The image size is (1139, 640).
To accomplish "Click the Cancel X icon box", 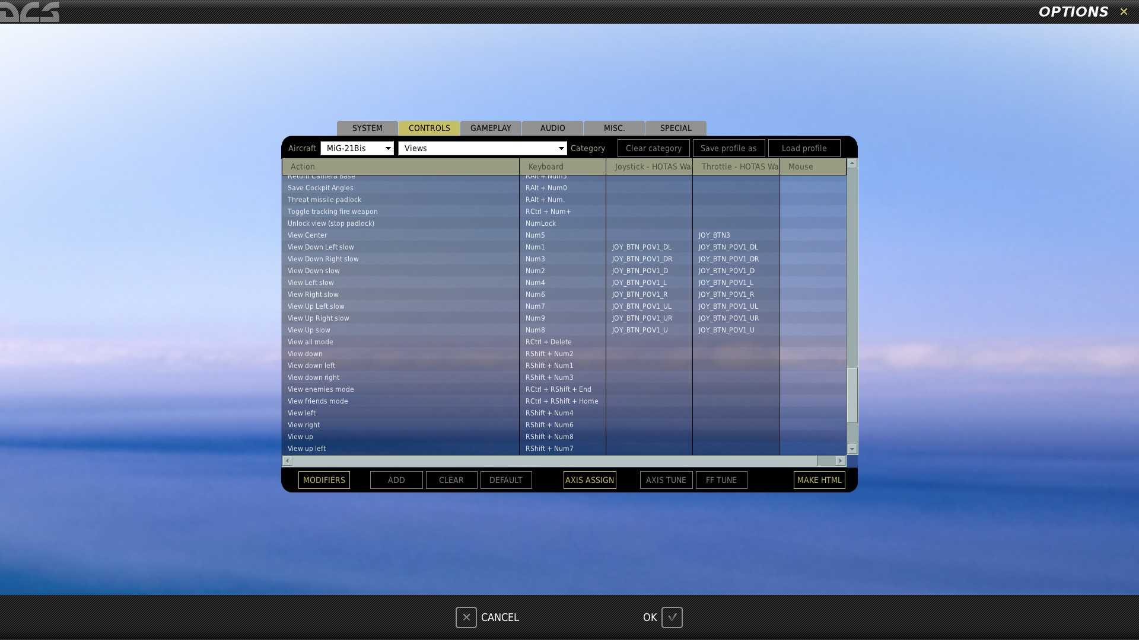I will click(x=466, y=617).
